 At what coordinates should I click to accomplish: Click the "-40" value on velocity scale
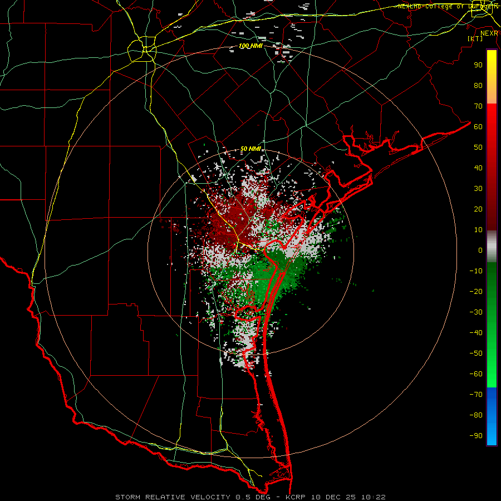click(476, 333)
